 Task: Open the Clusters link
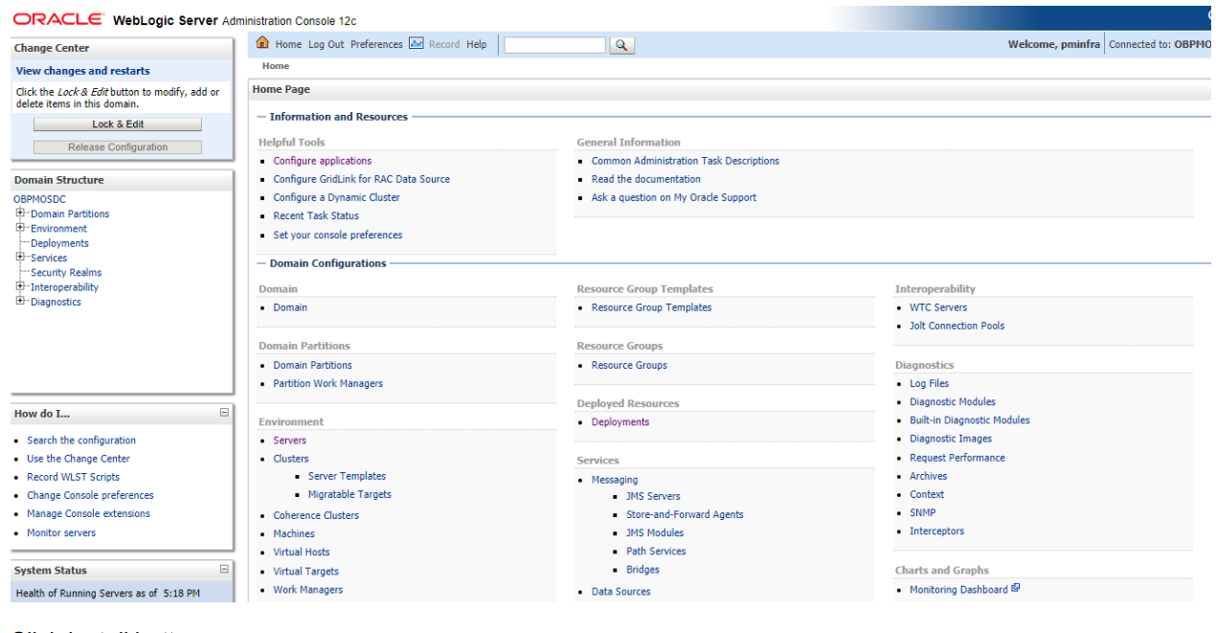(x=291, y=459)
